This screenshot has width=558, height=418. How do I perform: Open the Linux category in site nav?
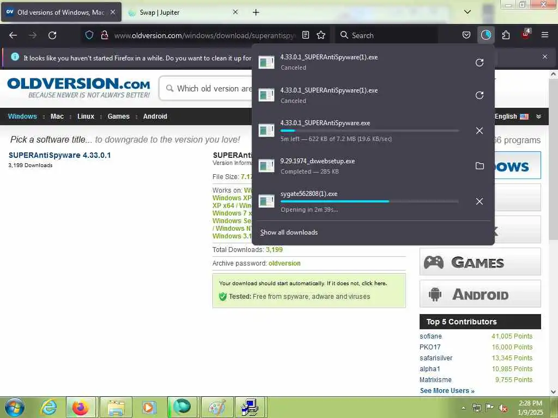point(86,116)
